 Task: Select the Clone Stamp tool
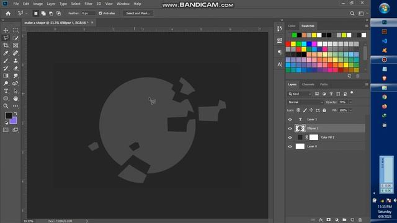pyautogui.click(x=16, y=61)
